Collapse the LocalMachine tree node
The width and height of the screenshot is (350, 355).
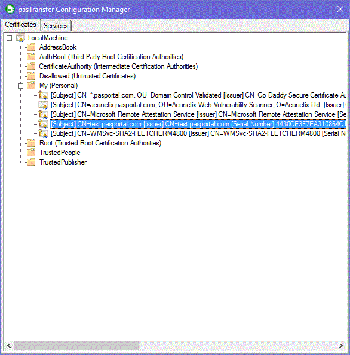click(x=9, y=38)
